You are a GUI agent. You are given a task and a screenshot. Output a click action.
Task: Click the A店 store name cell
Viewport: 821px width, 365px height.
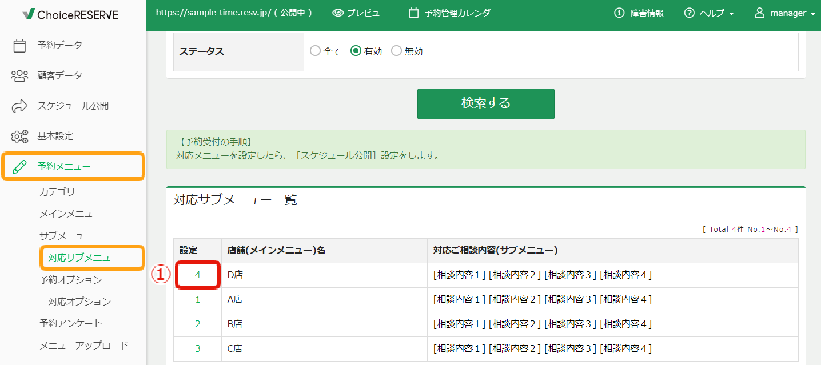[x=324, y=300]
